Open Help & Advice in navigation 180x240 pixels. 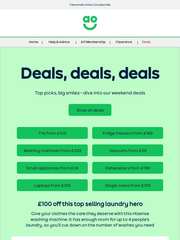click(59, 42)
